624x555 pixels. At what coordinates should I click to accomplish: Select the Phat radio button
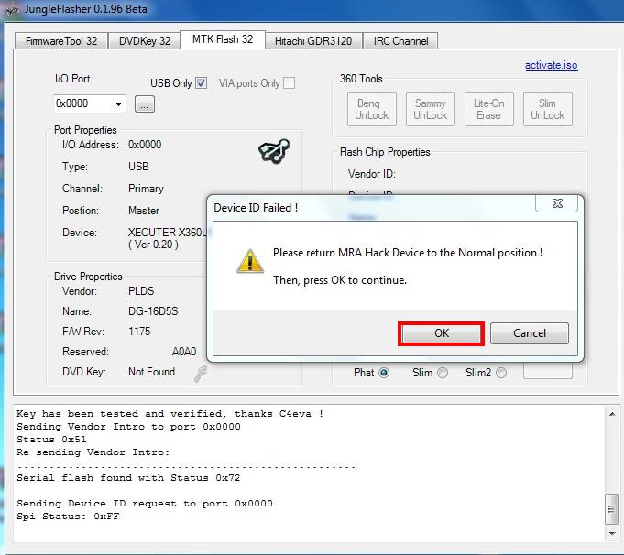[x=384, y=373]
